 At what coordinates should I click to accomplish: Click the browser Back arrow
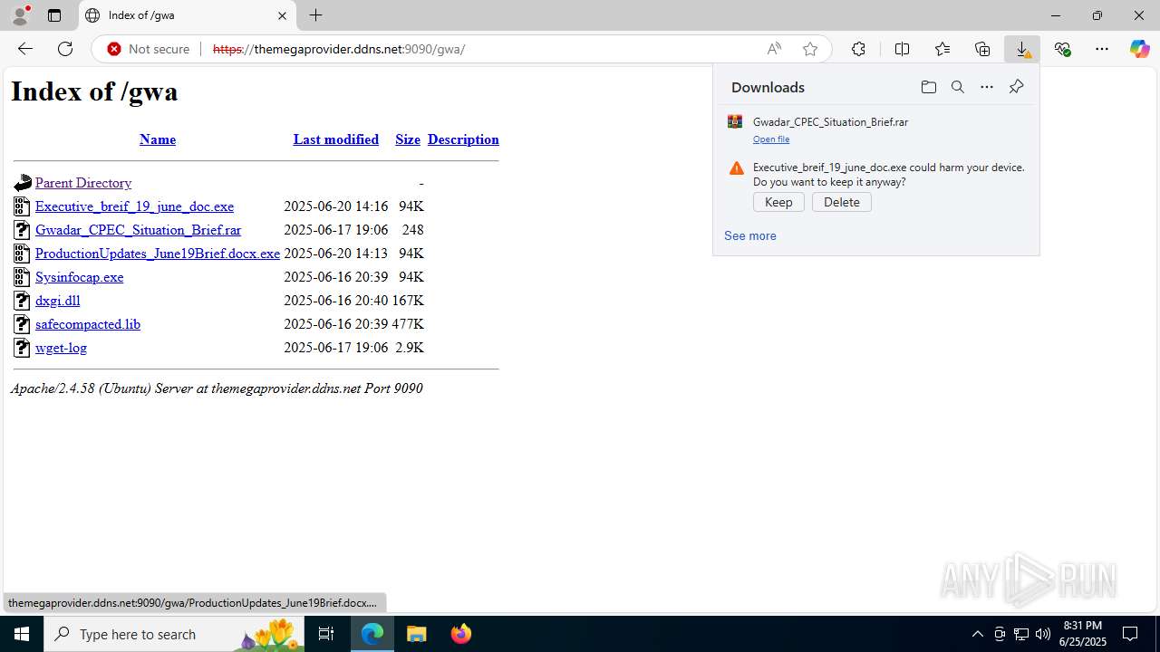tap(25, 49)
